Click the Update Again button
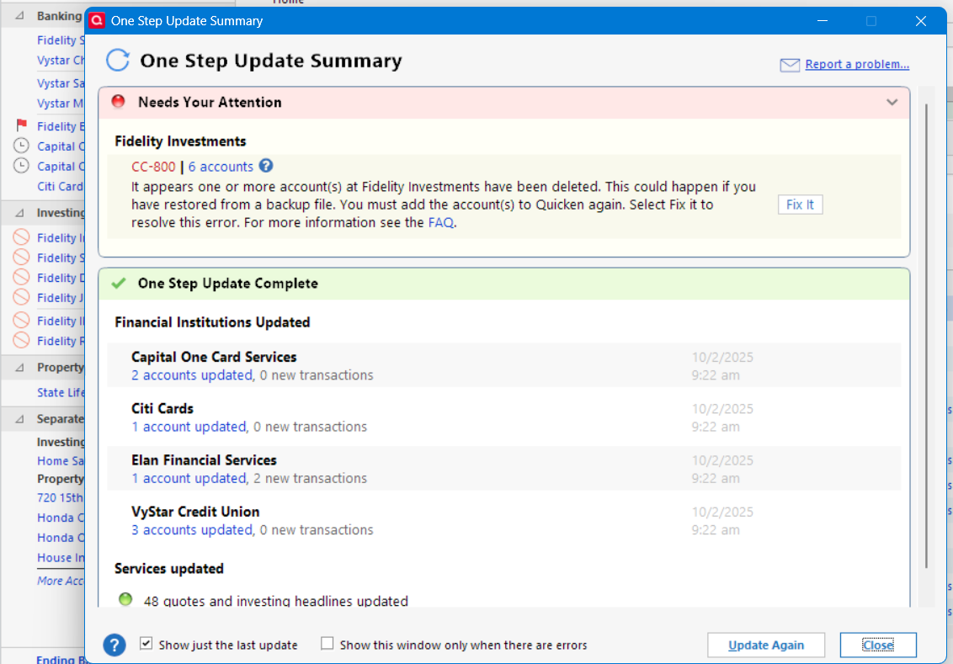This screenshot has width=953, height=664. coord(766,645)
